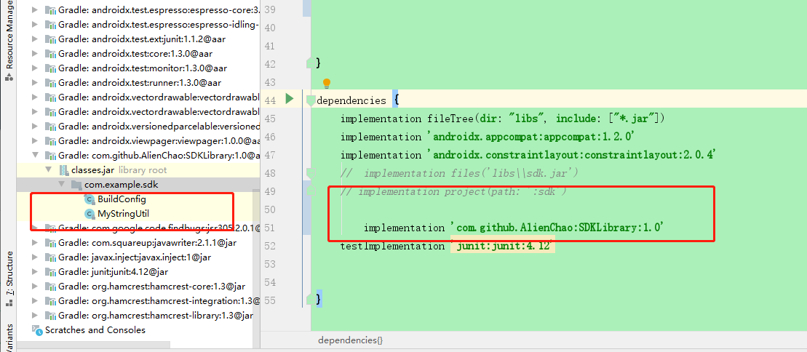Expand the com.squareup:javawriter:2.1.1@jar library
807x352 pixels.
click(x=35, y=242)
